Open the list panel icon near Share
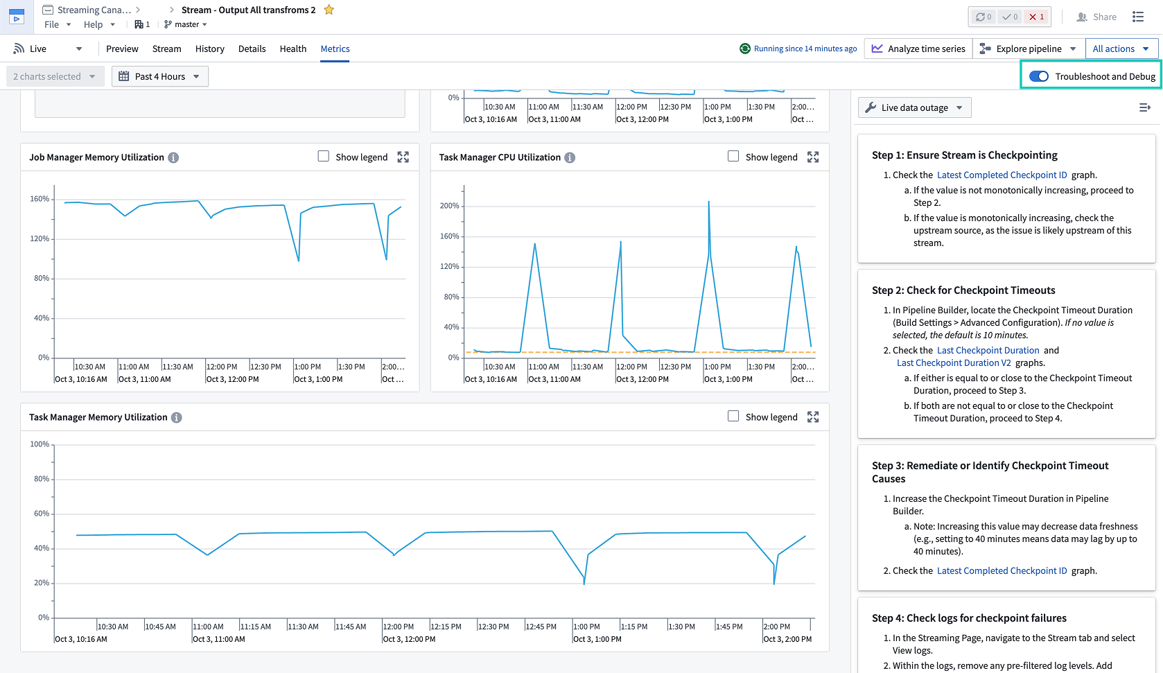 (x=1138, y=17)
